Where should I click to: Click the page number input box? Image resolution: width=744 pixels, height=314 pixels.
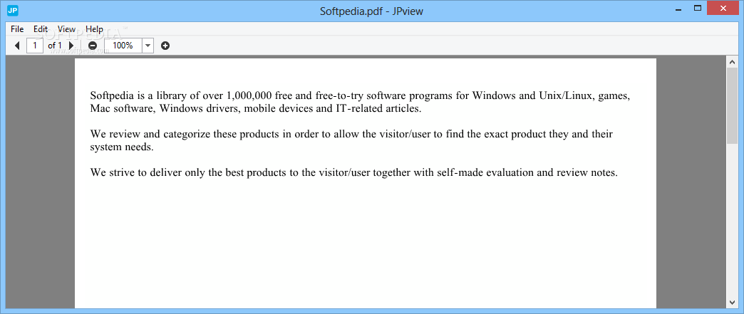tap(35, 46)
